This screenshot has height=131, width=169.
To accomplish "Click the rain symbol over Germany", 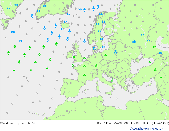I will tap(96, 65).
